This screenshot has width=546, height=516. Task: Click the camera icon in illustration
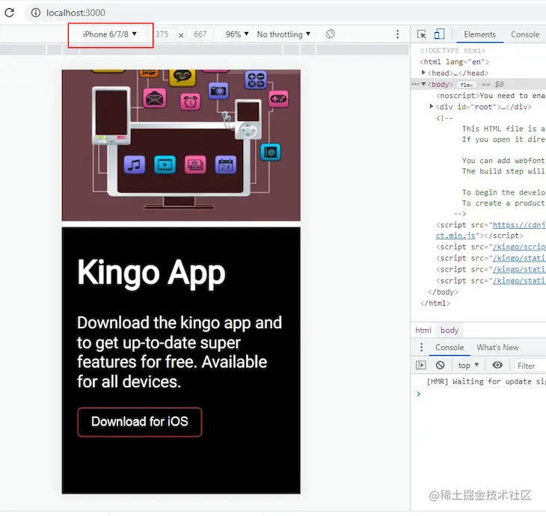tap(218, 91)
